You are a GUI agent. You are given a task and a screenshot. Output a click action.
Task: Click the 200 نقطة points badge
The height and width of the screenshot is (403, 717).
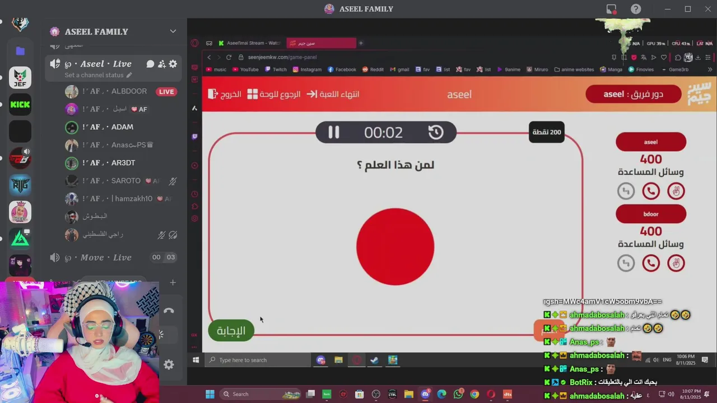(547, 132)
